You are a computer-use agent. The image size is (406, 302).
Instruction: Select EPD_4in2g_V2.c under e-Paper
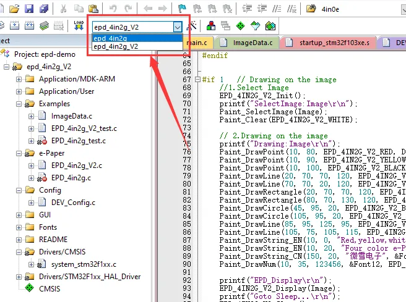pos(77,166)
